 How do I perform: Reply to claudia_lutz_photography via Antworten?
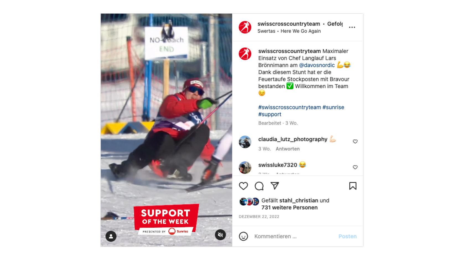pos(288,149)
